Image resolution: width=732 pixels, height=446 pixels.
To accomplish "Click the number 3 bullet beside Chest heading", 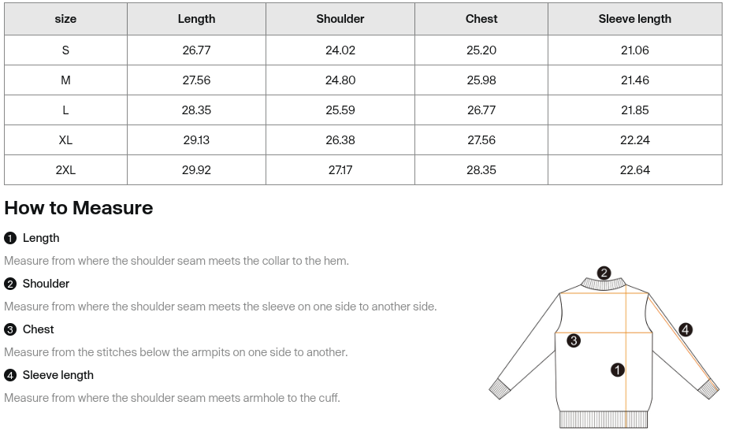I will click(10, 329).
